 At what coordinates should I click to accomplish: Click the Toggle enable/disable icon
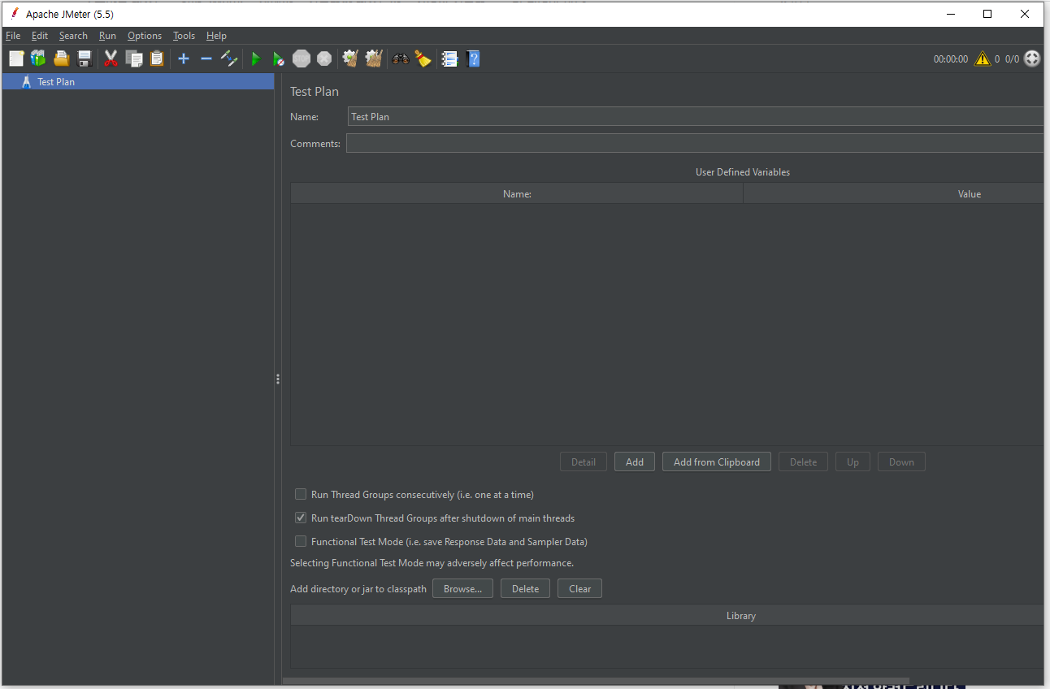click(229, 58)
